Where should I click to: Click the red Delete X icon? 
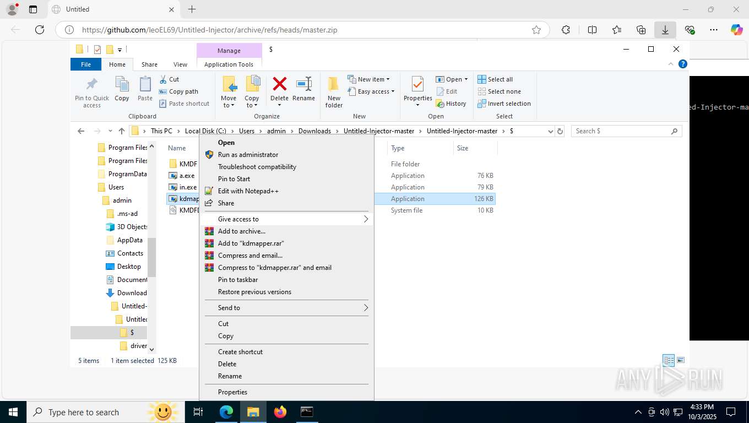tap(280, 84)
